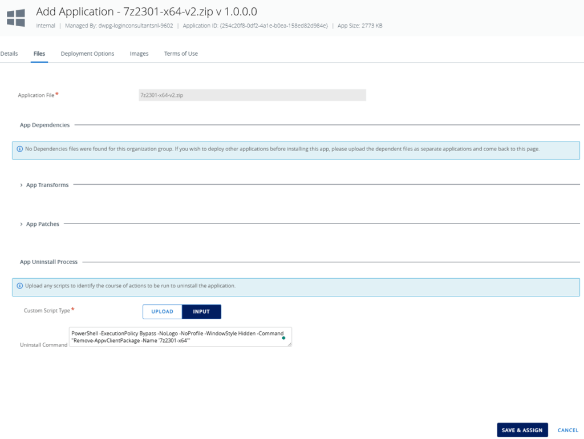Click the App Dependencies section heading
The height and width of the screenshot is (439, 584).
(44, 125)
